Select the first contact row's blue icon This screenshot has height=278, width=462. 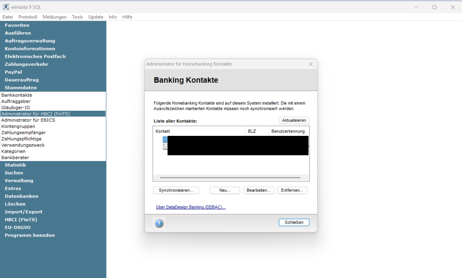point(165,139)
